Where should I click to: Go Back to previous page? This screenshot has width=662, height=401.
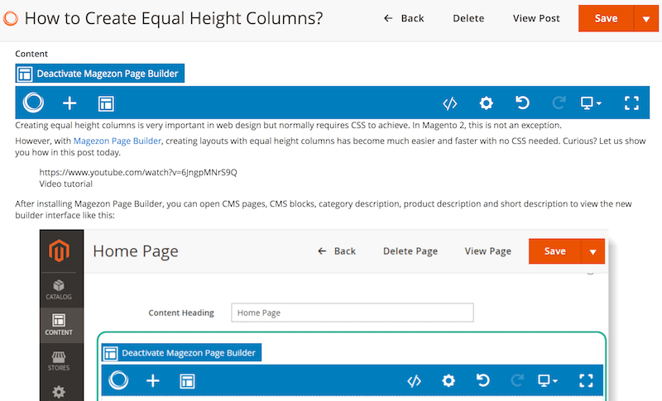[x=404, y=18]
